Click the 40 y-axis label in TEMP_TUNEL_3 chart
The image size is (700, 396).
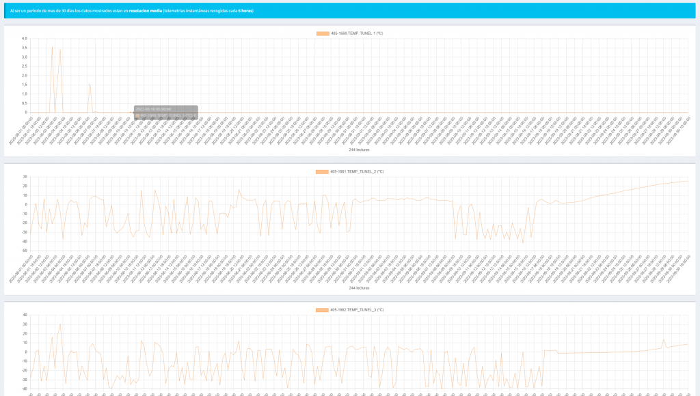pos(25,315)
